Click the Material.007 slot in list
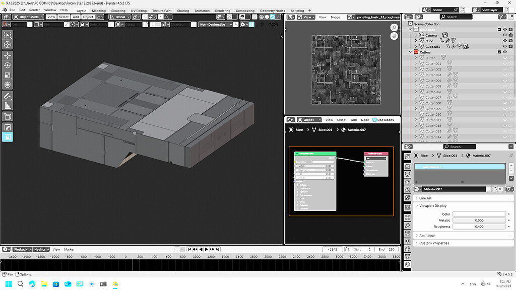516x290 pixels. point(460,167)
